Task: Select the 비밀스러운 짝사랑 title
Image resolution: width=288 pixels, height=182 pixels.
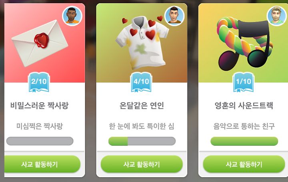Action: (39, 106)
